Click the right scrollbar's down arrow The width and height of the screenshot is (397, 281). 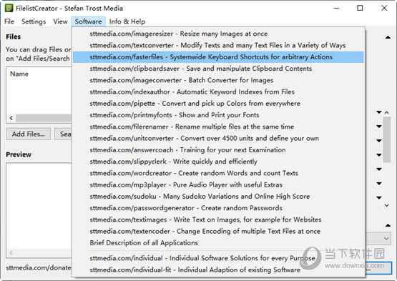[x=386, y=205]
